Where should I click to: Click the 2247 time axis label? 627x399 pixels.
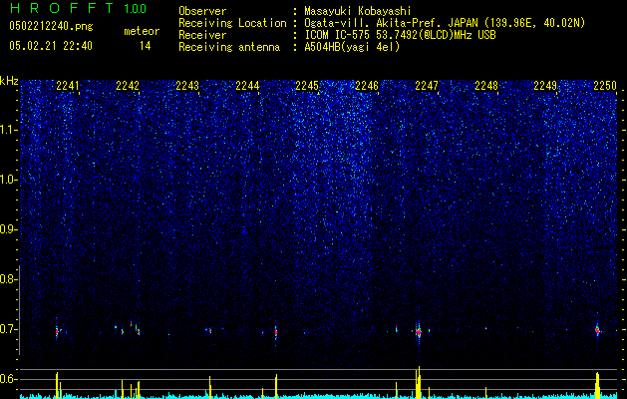427,86
